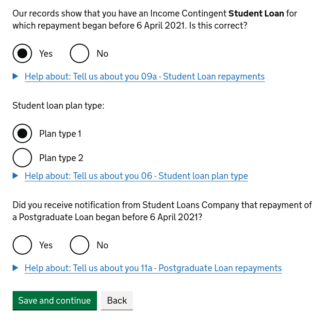Image resolution: width=327 pixels, height=325 pixels.
Task: Select No radio for Income Contingent Student Loan
Action: coord(80,53)
